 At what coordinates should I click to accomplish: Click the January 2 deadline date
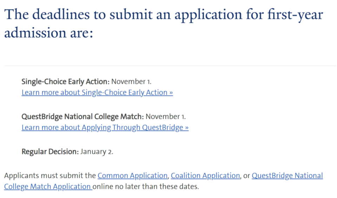[97, 152]
